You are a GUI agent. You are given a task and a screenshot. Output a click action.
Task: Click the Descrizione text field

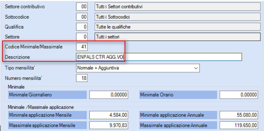point(159,57)
